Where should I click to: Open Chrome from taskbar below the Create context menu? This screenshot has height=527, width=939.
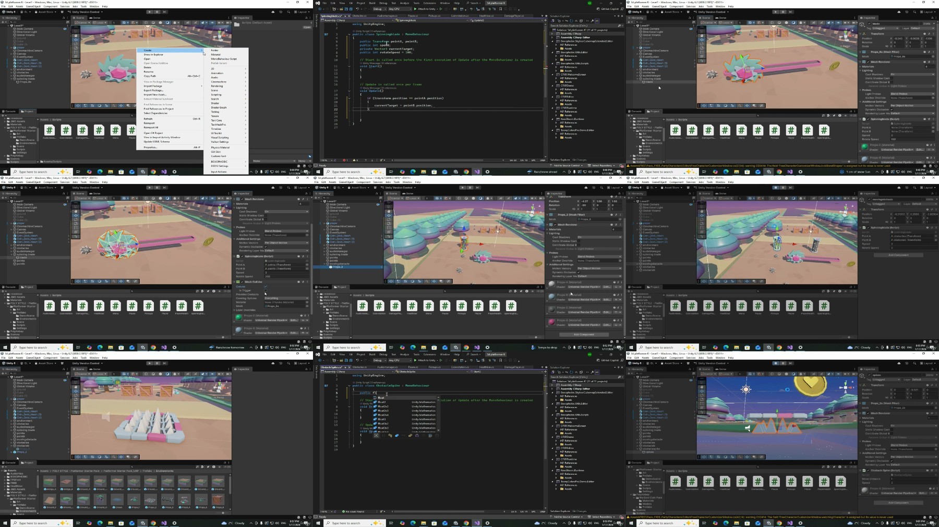153,171
